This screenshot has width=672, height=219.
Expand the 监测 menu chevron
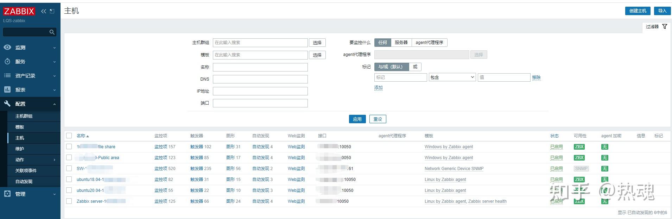[x=55, y=48]
